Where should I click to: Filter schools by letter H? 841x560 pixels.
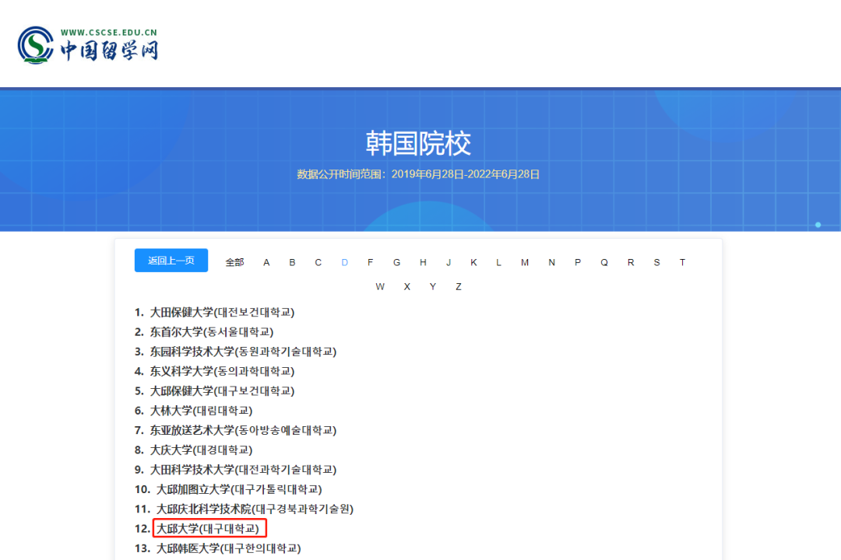click(423, 263)
